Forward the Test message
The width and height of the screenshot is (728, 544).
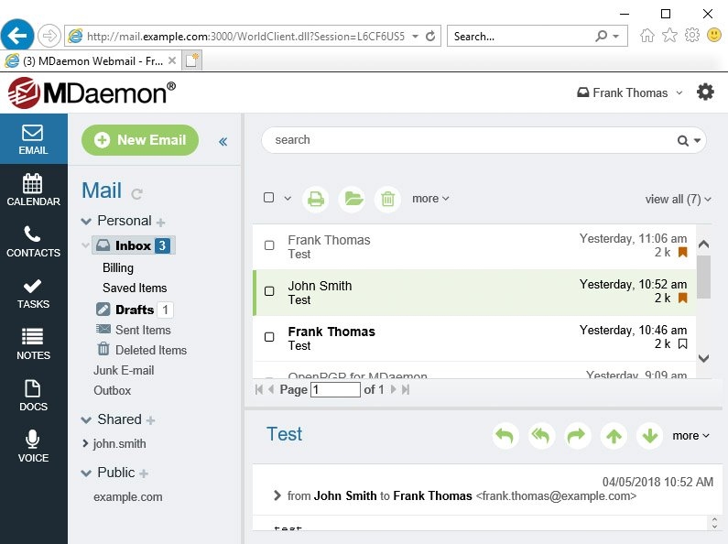click(577, 436)
